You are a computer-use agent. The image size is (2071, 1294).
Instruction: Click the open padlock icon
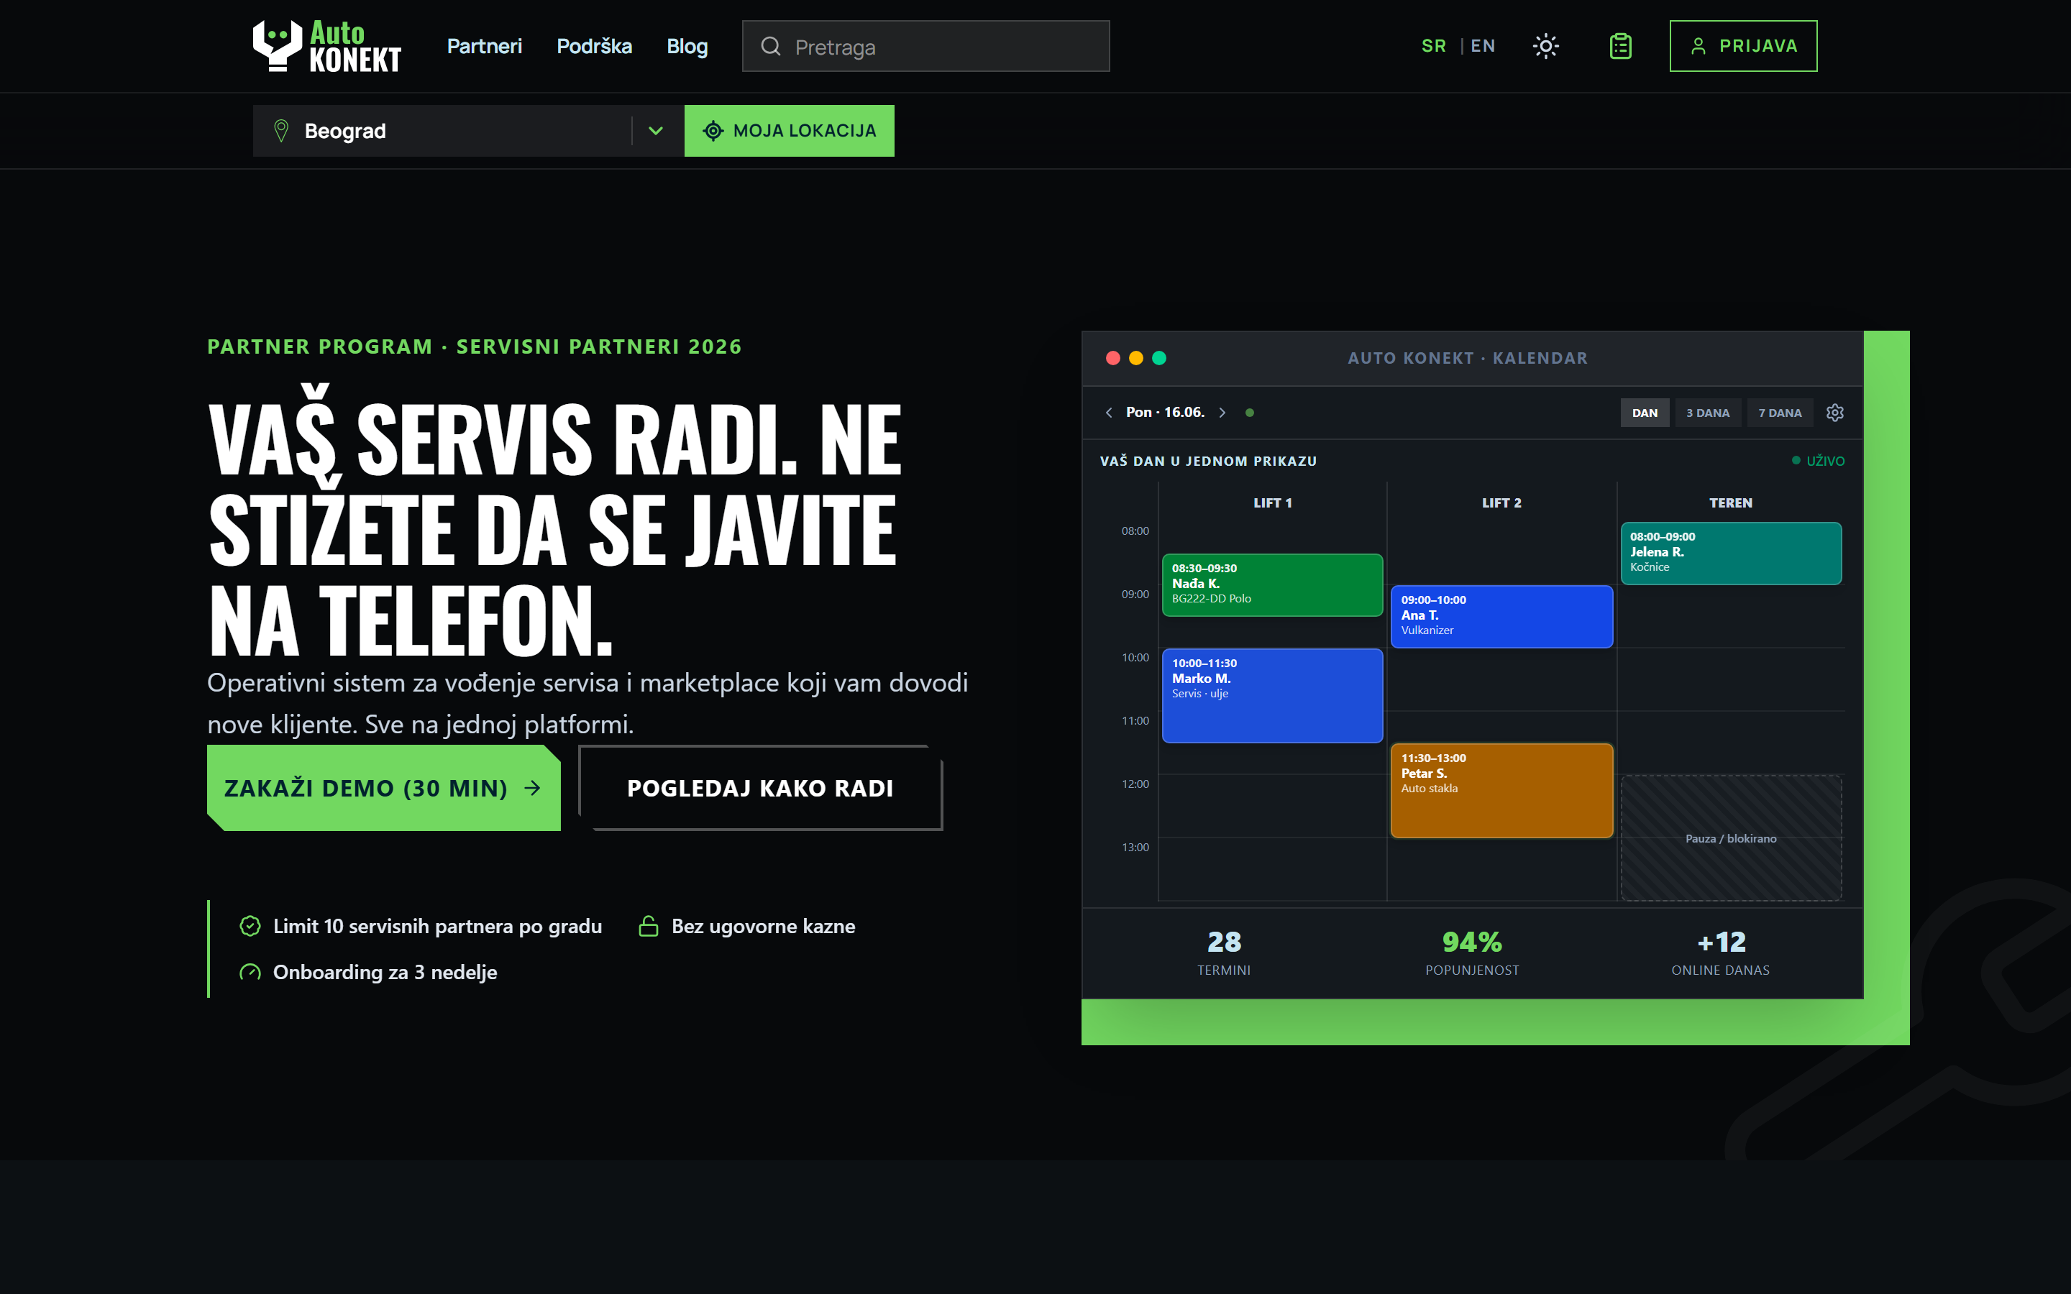point(649,926)
